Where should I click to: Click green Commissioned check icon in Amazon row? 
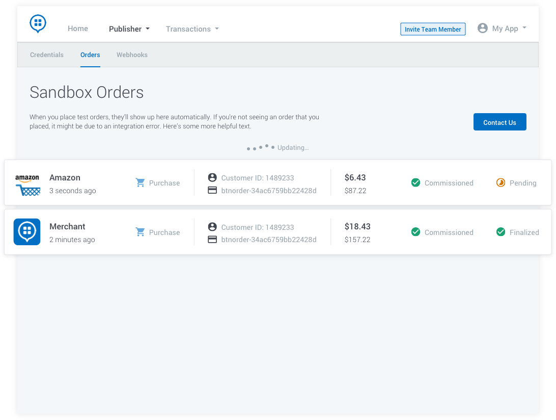(415, 183)
